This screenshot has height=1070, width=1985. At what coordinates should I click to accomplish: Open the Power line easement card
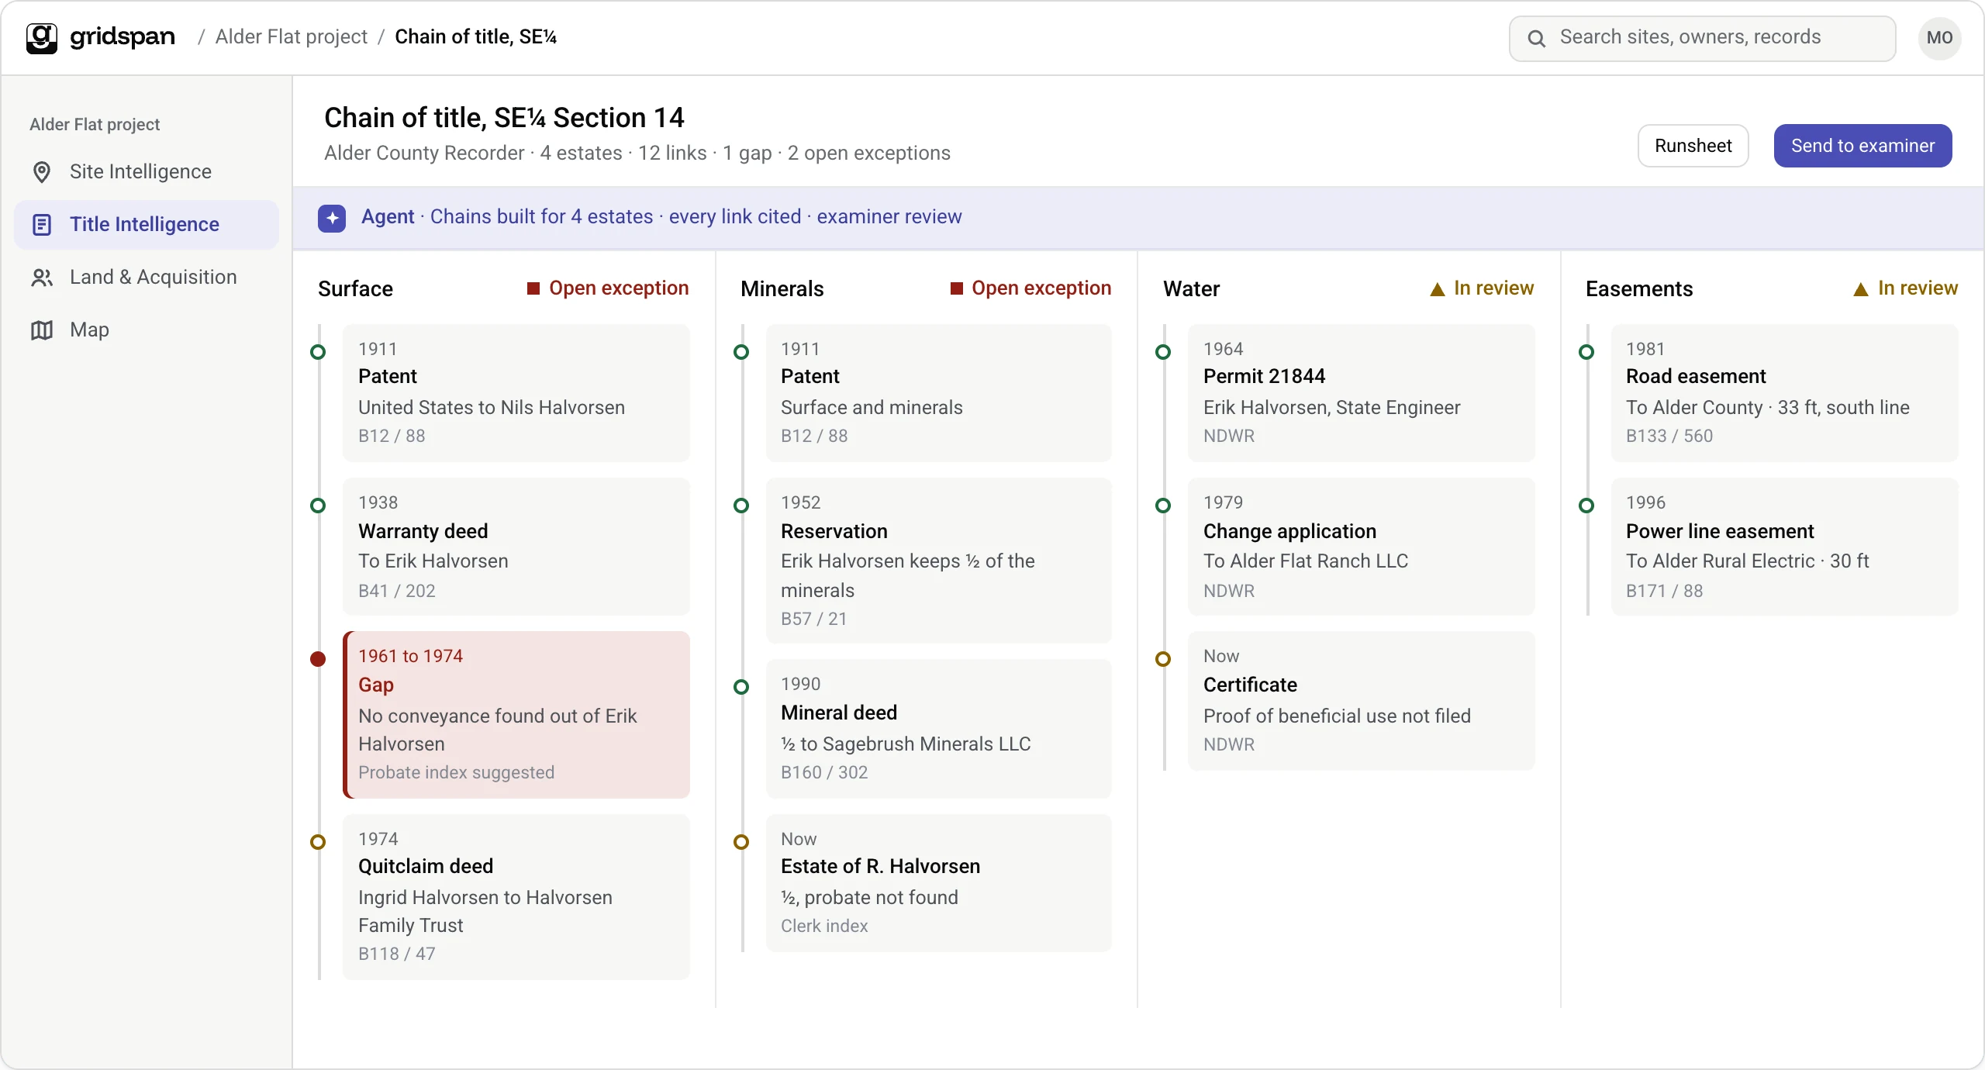tap(1784, 547)
